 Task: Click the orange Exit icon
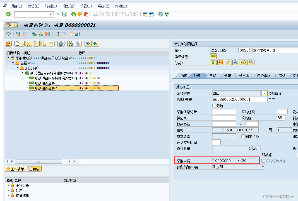click(x=80, y=14)
